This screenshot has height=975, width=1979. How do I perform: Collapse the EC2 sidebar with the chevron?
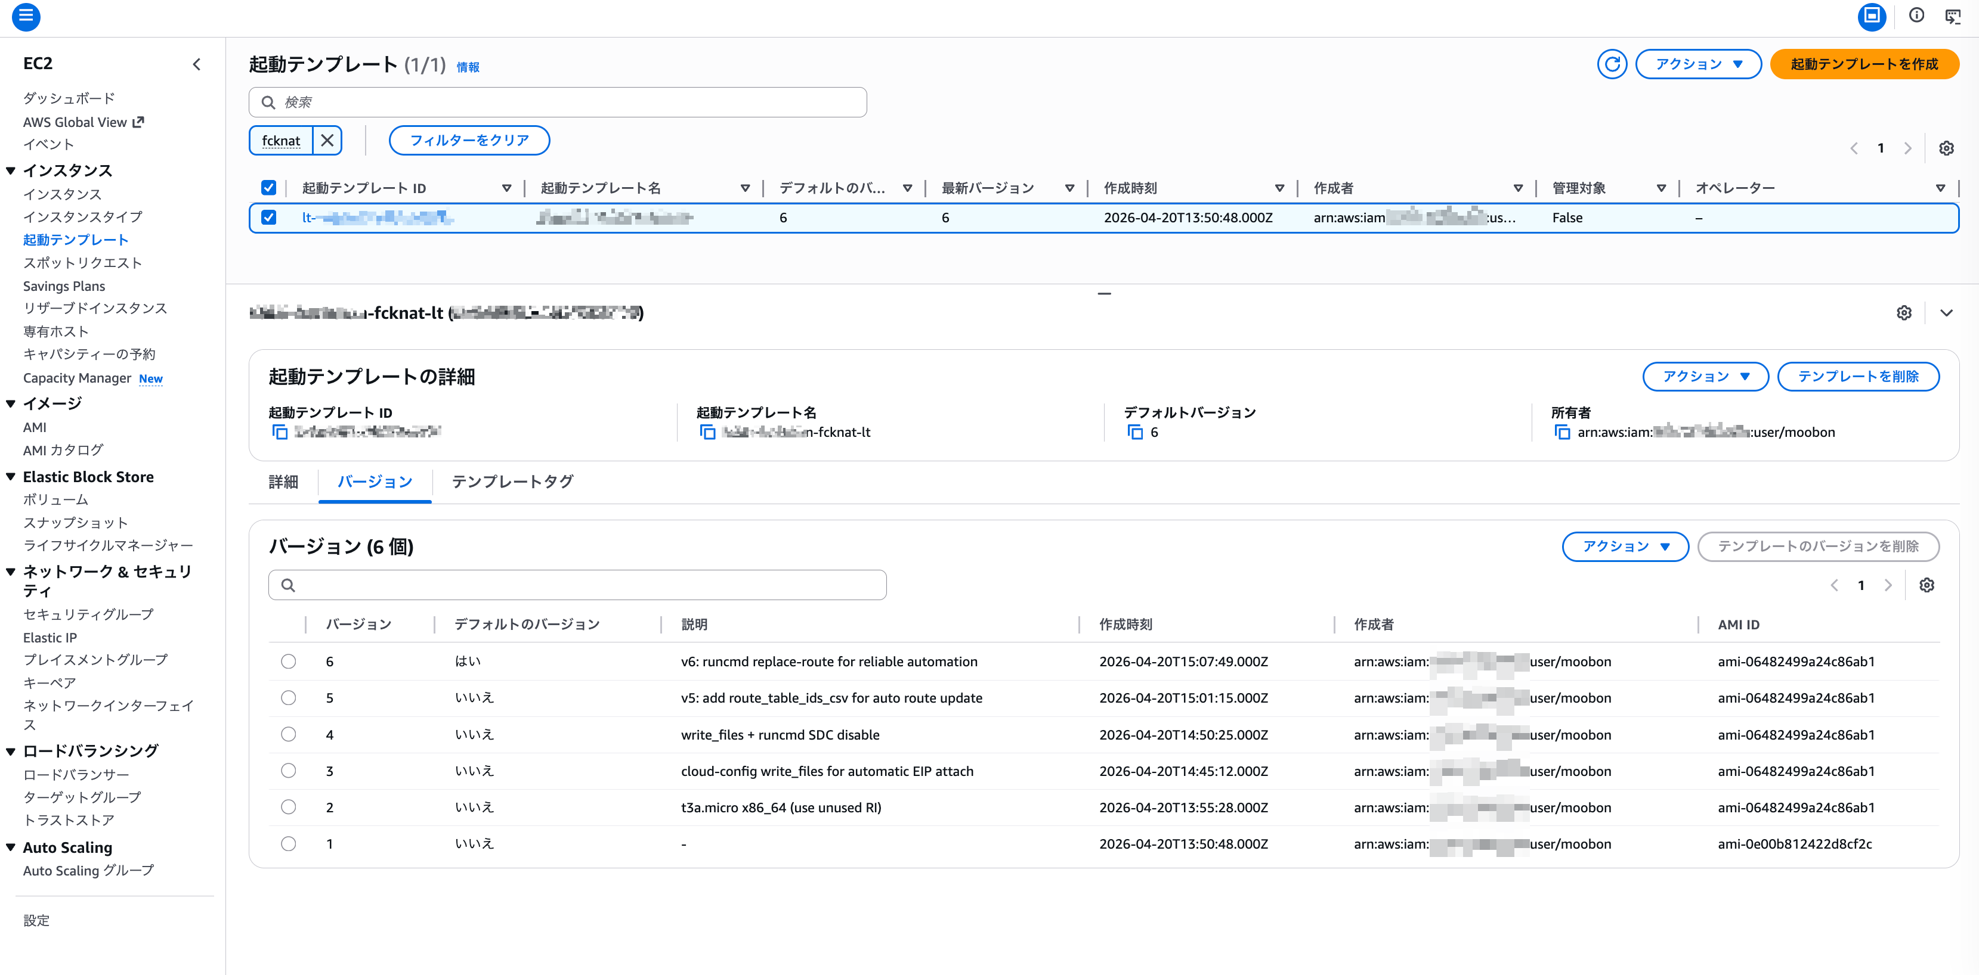197,64
